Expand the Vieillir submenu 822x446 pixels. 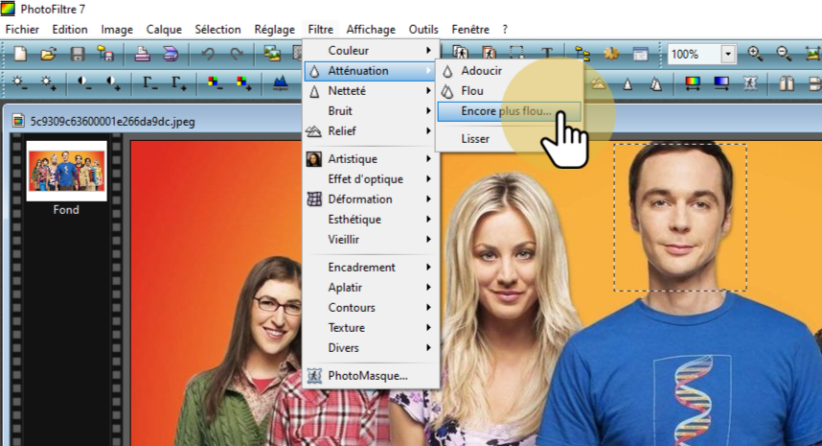point(371,239)
